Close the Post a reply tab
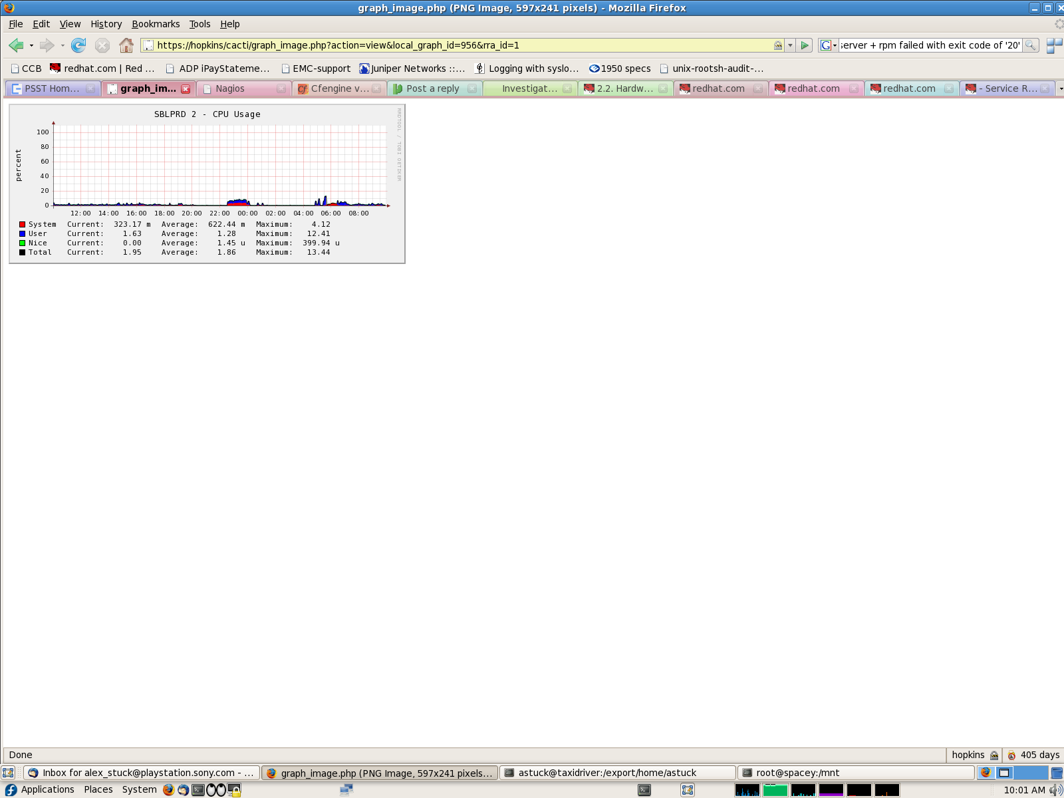The width and height of the screenshot is (1064, 798). coord(472,88)
